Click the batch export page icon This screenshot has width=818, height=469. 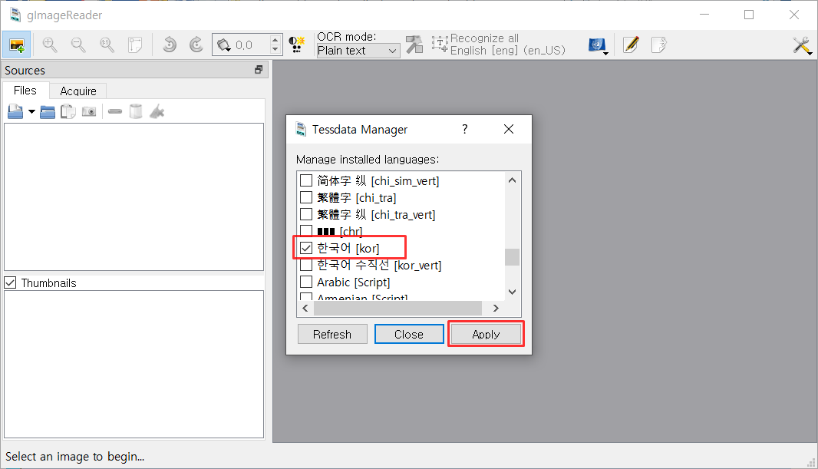pos(659,45)
